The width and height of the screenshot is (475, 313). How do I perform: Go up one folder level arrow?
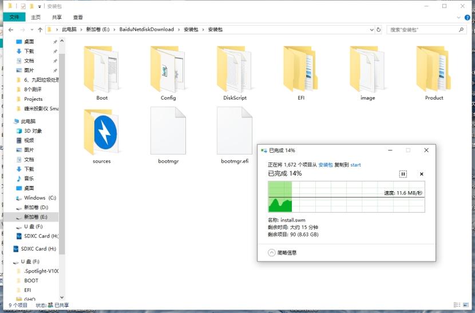click(x=40, y=30)
